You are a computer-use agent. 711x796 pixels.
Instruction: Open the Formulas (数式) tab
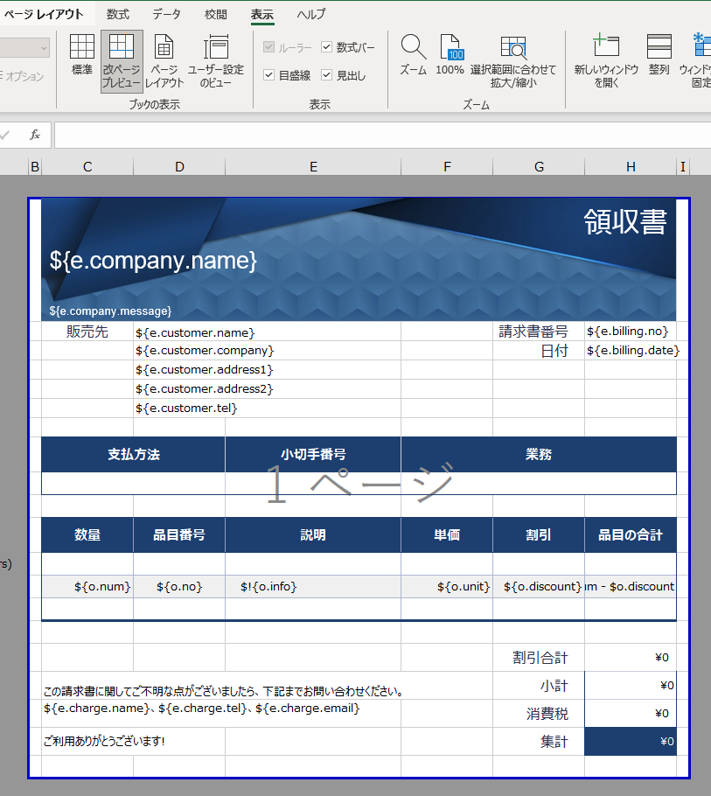pos(118,14)
